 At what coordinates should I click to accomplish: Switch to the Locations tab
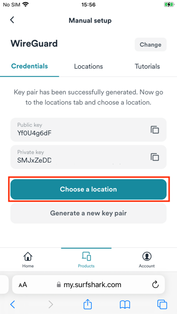click(x=88, y=67)
